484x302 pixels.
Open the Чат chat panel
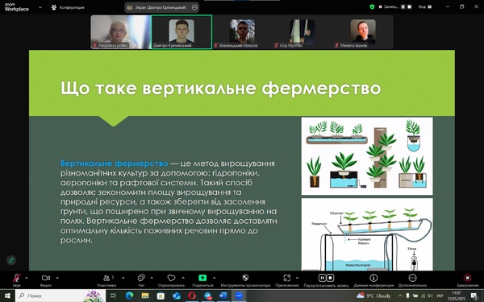click(141, 279)
